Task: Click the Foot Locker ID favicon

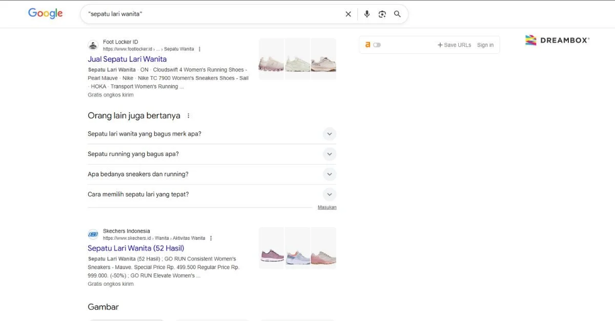Action: 93,45
